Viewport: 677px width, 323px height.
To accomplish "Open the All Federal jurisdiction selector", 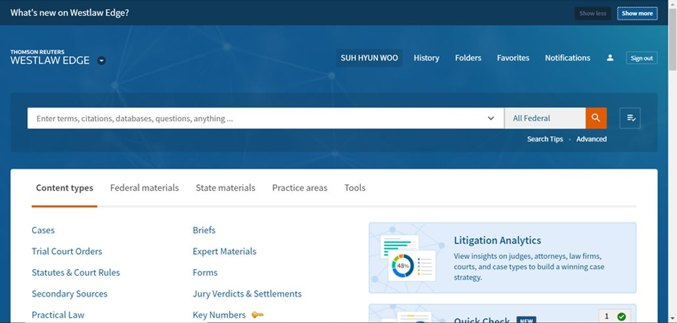I will (x=545, y=118).
